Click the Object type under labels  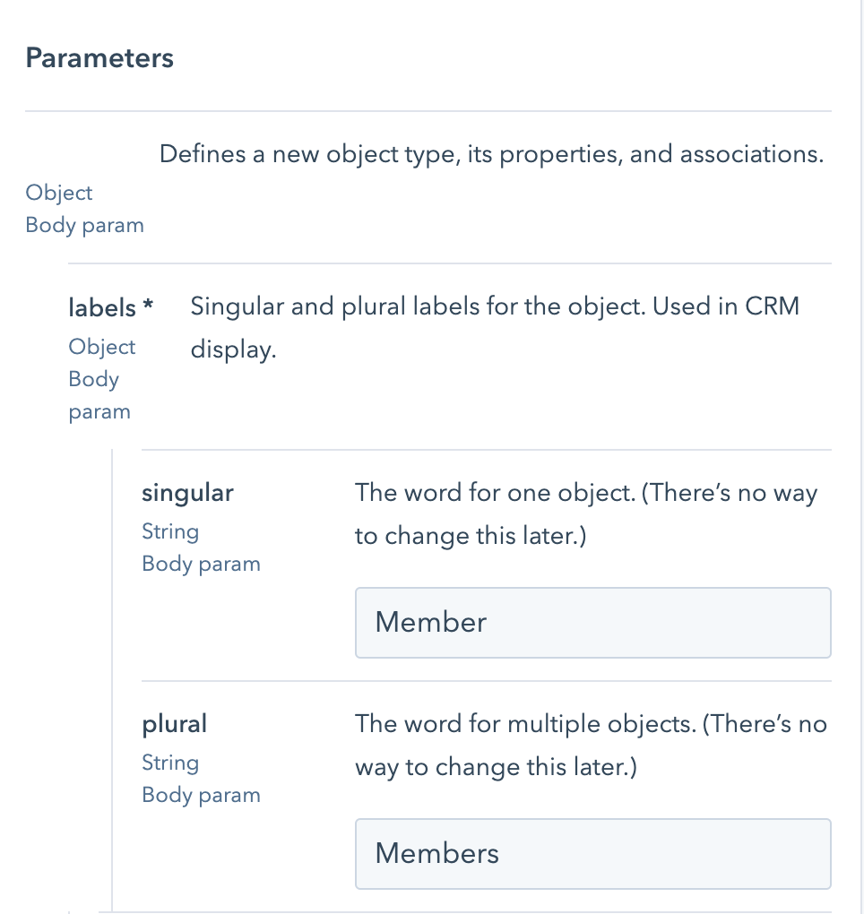pyautogui.click(x=101, y=347)
